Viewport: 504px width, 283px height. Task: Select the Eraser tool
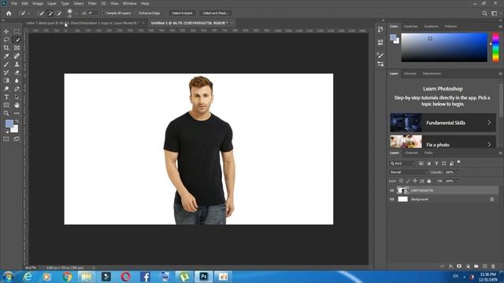[x=17, y=72]
